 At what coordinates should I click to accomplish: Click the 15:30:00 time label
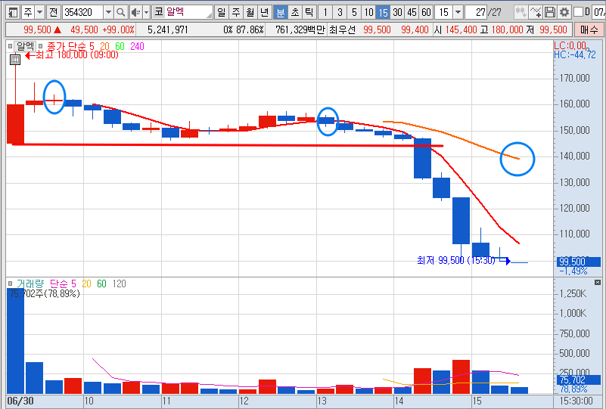(576, 401)
